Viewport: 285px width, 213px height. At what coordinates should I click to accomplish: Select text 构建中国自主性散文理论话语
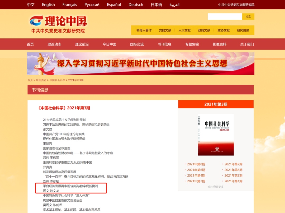click(x=63, y=200)
